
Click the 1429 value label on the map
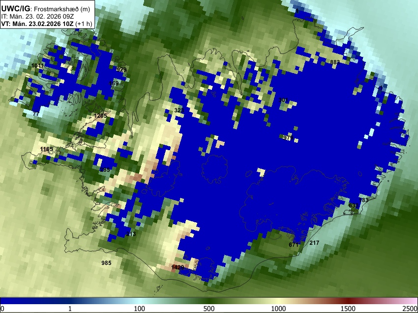[x=178, y=267]
